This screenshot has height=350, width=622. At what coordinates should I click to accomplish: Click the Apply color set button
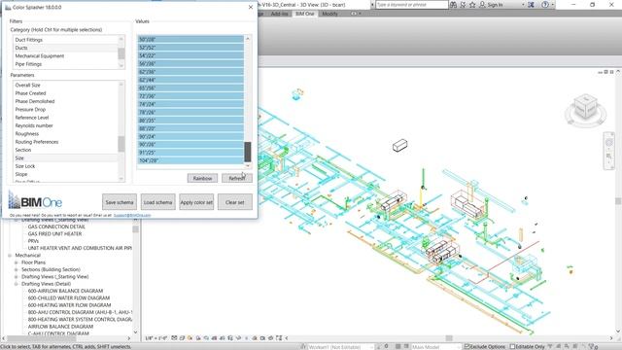[x=196, y=202]
